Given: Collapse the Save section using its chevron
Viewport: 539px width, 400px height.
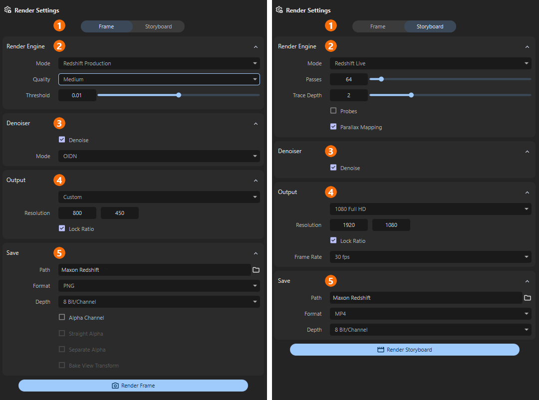Looking at the screenshot, I should 256,253.
